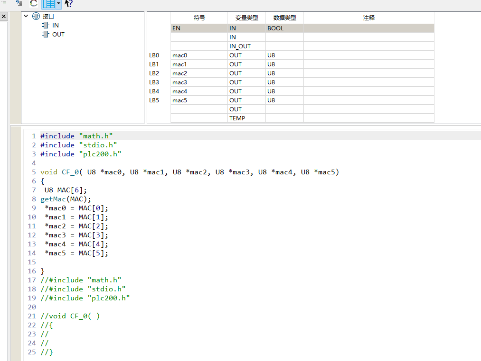481x361 pixels.
Task: Click the context help arrow-question icon
Action: click(68, 3)
